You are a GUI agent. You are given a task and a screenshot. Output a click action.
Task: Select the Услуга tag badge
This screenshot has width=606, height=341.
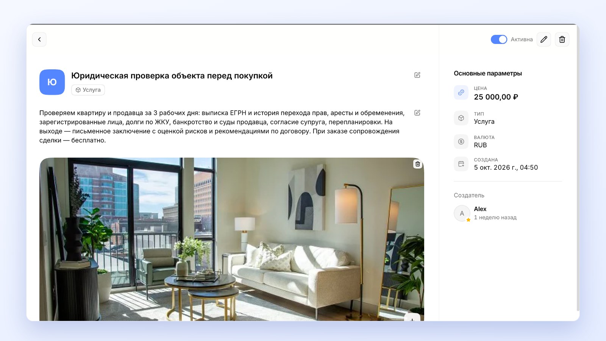coord(88,90)
